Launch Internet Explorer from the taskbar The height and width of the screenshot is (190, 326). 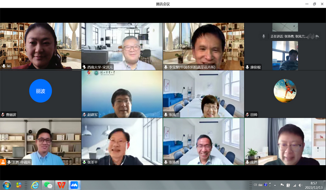click(35, 185)
